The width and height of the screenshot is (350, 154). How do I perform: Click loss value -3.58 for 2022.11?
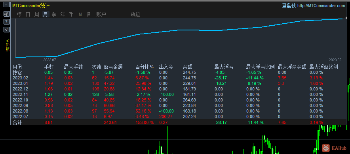click(x=109, y=95)
